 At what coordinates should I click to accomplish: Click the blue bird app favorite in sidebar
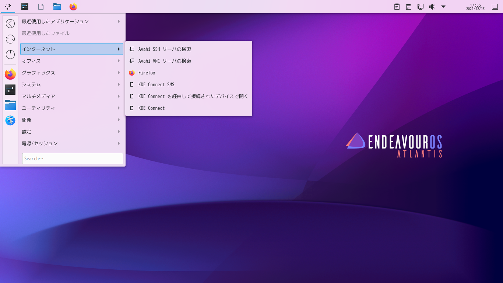(x=10, y=120)
